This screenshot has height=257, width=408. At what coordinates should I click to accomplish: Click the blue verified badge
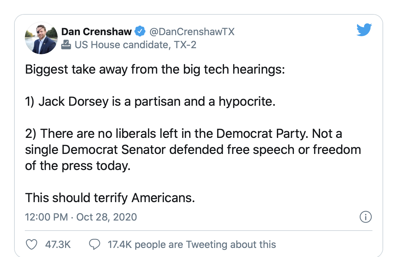coord(140,32)
